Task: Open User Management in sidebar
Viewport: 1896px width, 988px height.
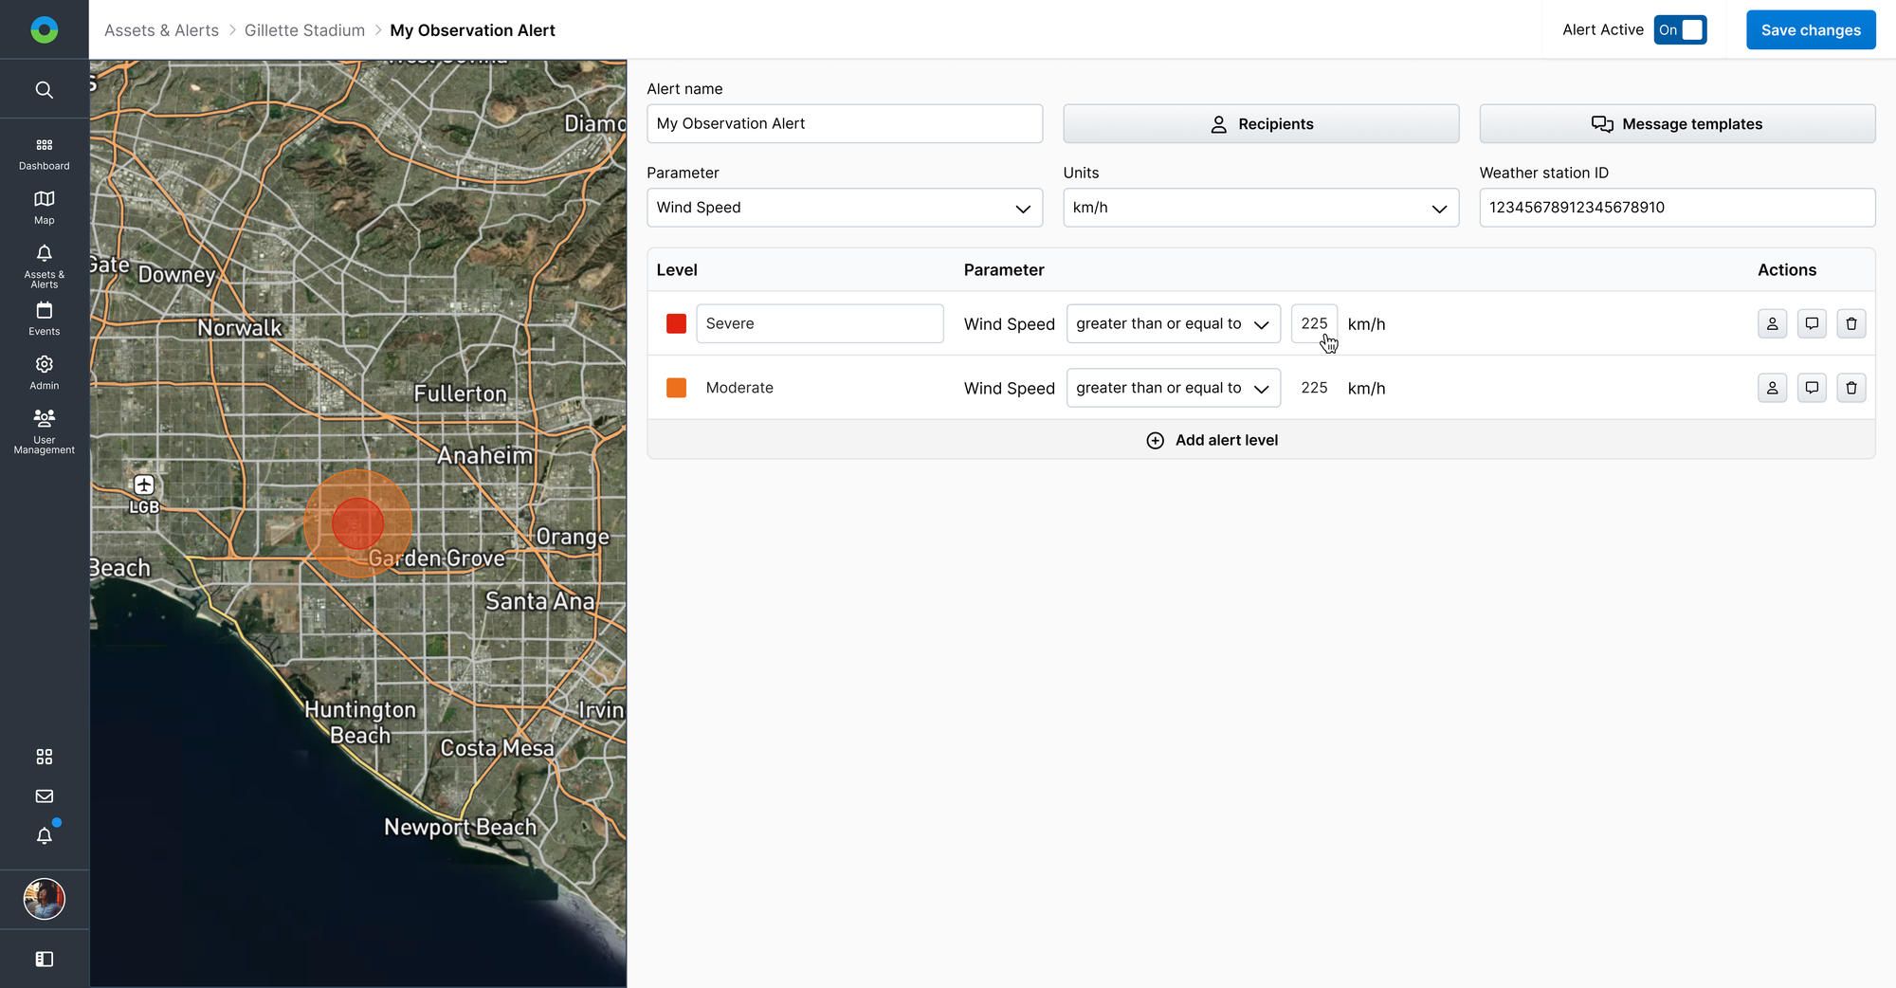Action: click(45, 430)
